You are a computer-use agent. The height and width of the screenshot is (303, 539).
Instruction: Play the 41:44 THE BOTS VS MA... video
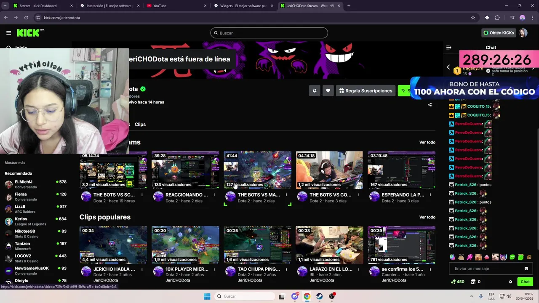(257, 170)
